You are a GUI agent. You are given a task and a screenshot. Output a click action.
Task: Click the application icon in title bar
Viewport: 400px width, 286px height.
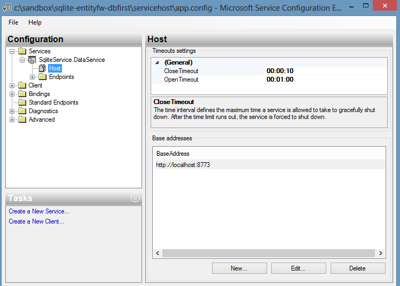coord(7,7)
